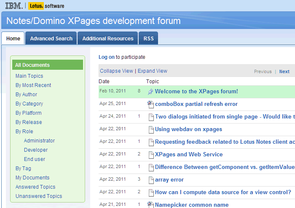Screen dimensions: 295x208
Task: Filter by End user role
Action: 35,159
